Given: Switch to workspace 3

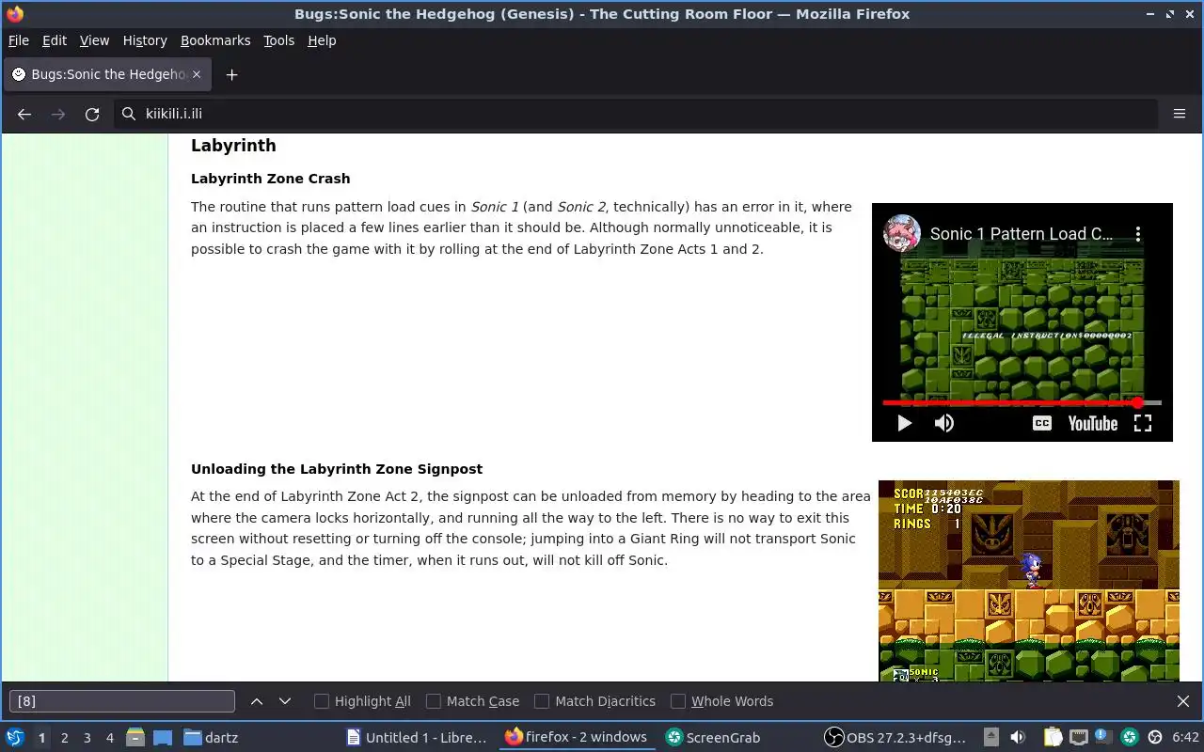Looking at the screenshot, I should [x=87, y=738].
